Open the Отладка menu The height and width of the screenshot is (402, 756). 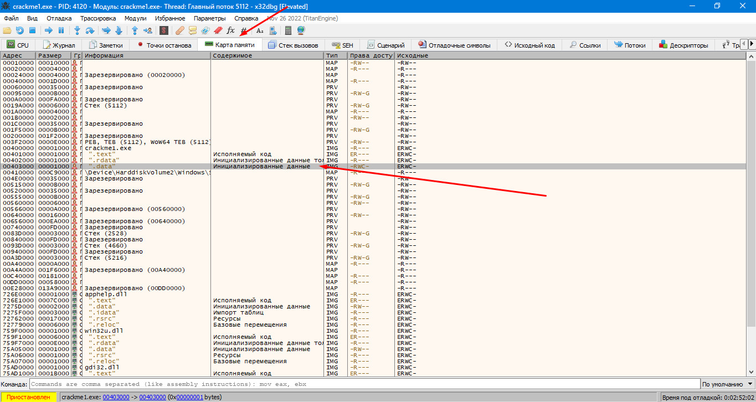pos(59,18)
